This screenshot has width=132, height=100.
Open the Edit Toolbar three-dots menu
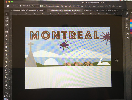click(6, 93)
